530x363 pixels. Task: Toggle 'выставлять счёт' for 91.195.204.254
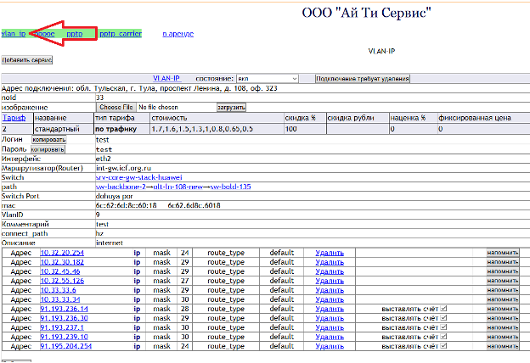(x=443, y=346)
